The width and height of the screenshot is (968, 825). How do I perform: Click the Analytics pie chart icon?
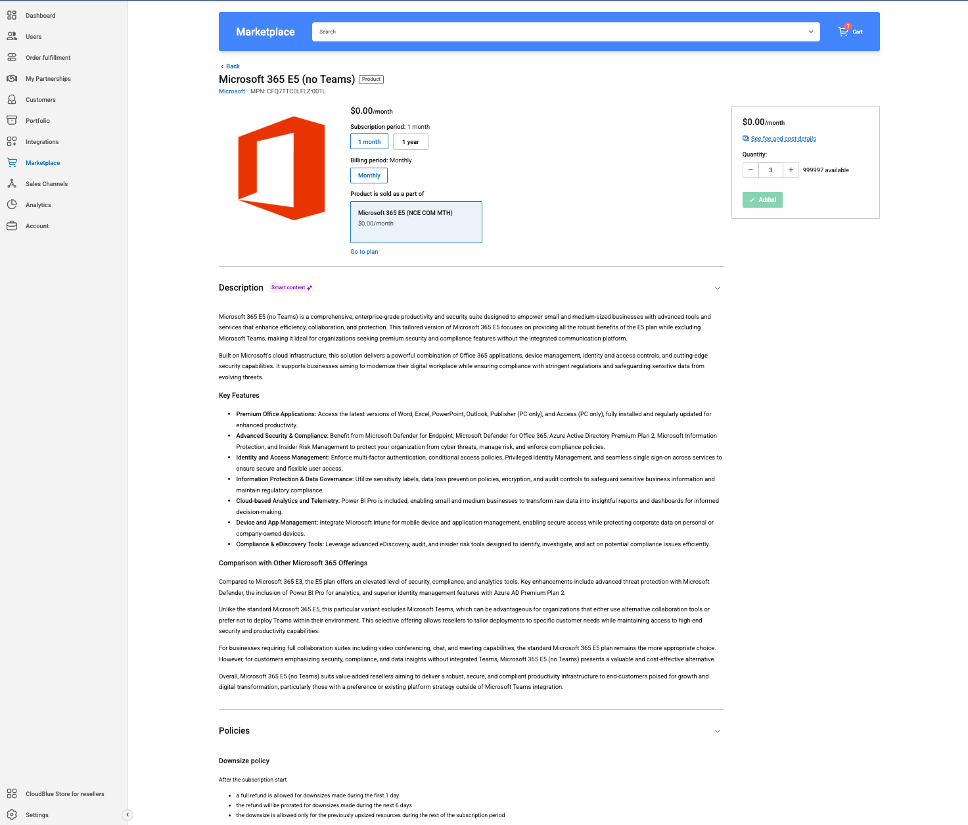click(x=12, y=204)
